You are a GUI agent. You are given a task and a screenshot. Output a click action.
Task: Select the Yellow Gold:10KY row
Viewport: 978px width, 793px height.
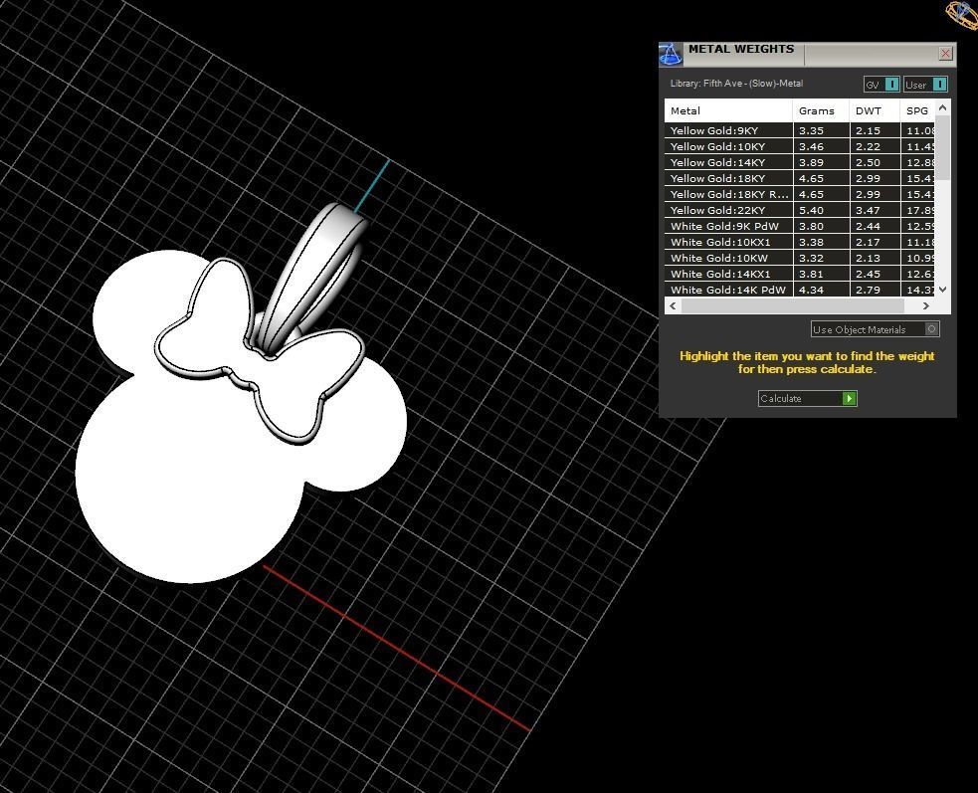point(799,146)
